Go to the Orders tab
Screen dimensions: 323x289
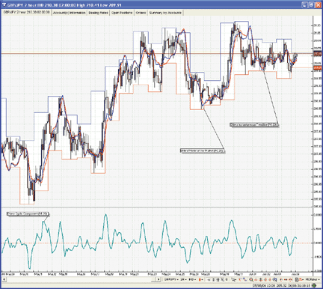point(141,13)
